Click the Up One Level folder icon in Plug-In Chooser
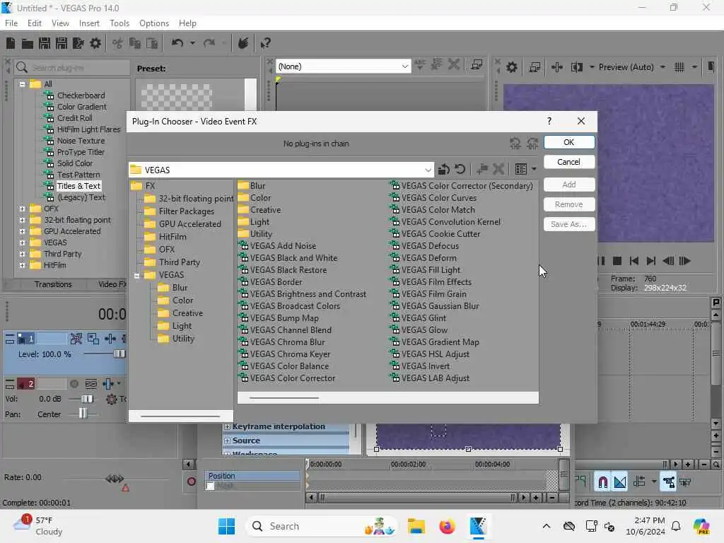 tap(444, 170)
